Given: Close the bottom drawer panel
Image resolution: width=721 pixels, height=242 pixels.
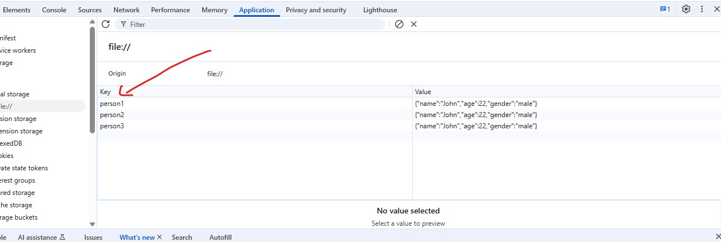Looking at the screenshot, I should pyautogui.click(x=717, y=236).
